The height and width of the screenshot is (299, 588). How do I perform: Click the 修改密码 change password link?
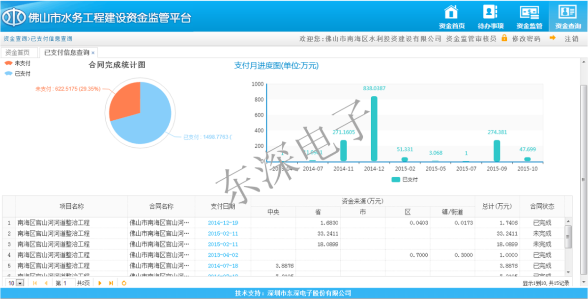click(x=526, y=39)
